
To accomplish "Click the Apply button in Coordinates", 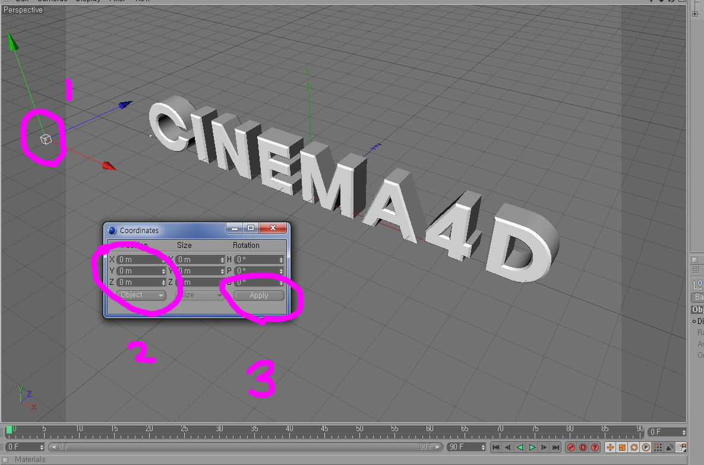I will 259,295.
